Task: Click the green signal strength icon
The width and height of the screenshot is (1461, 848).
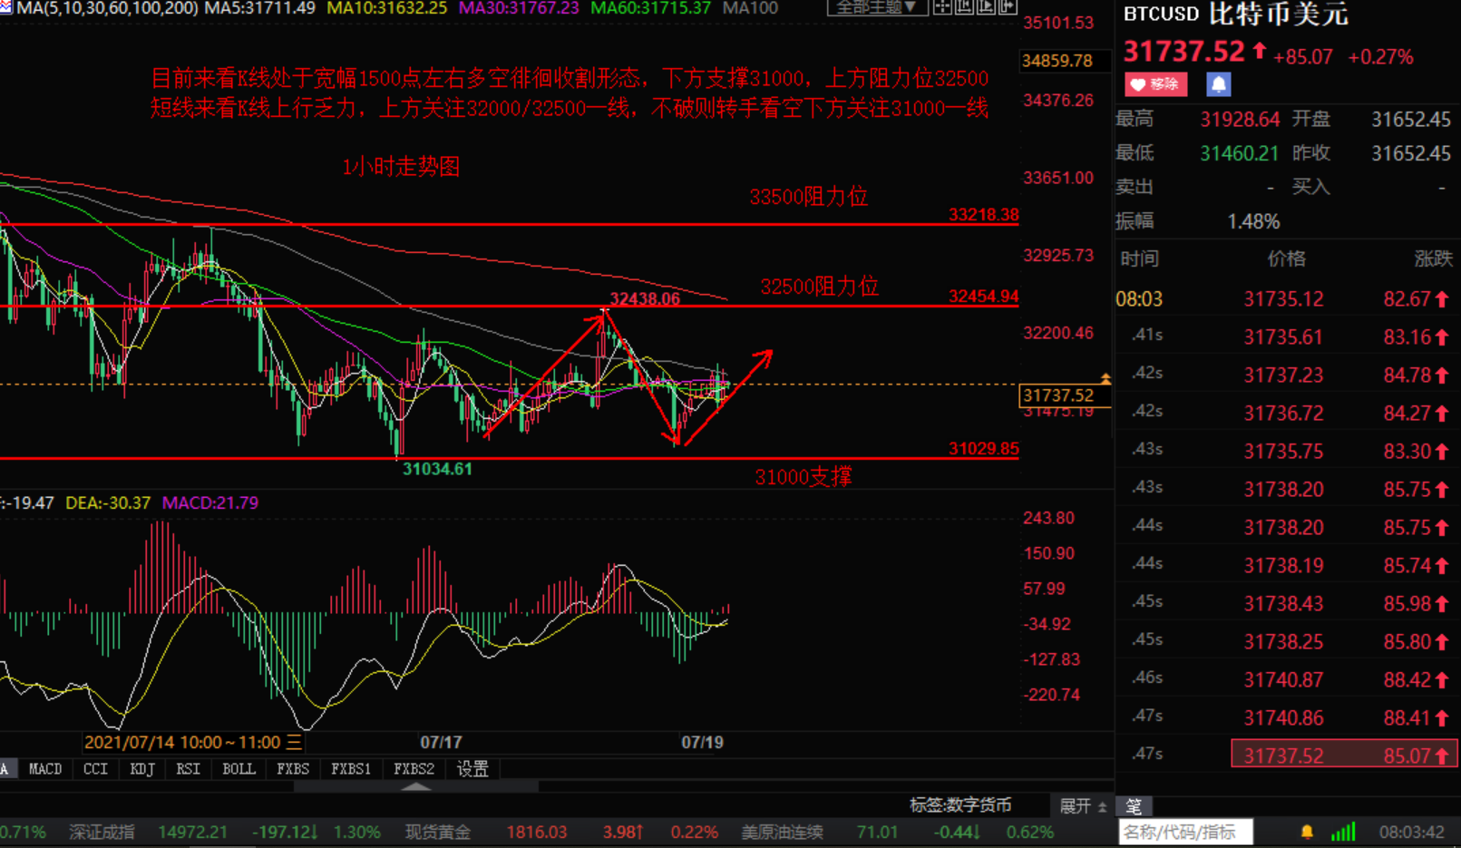Action: 1343,832
